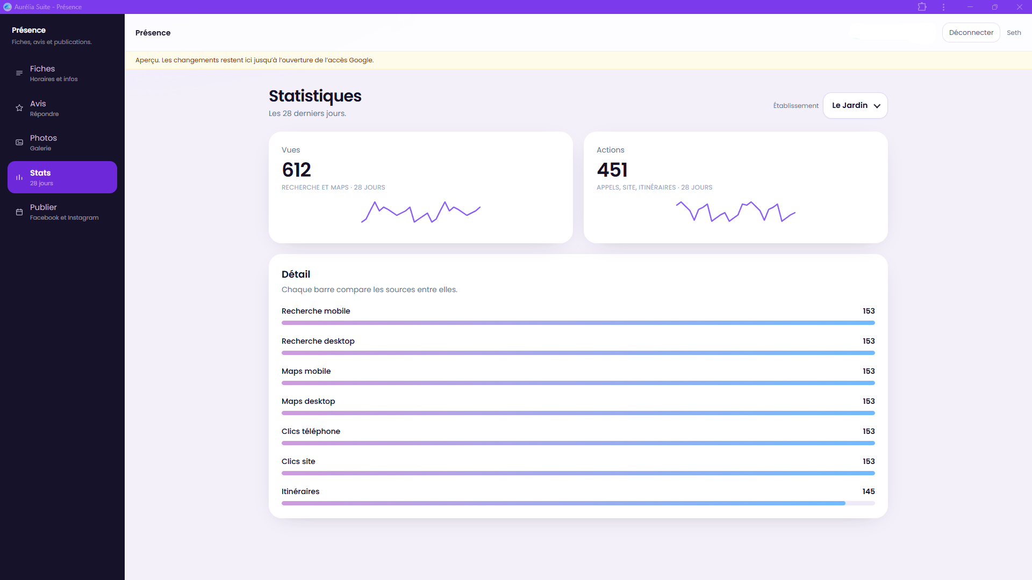The width and height of the screenshot is (1032, 580).
Task: Click the Itinéraires progress bar
Action: (578, 503)
